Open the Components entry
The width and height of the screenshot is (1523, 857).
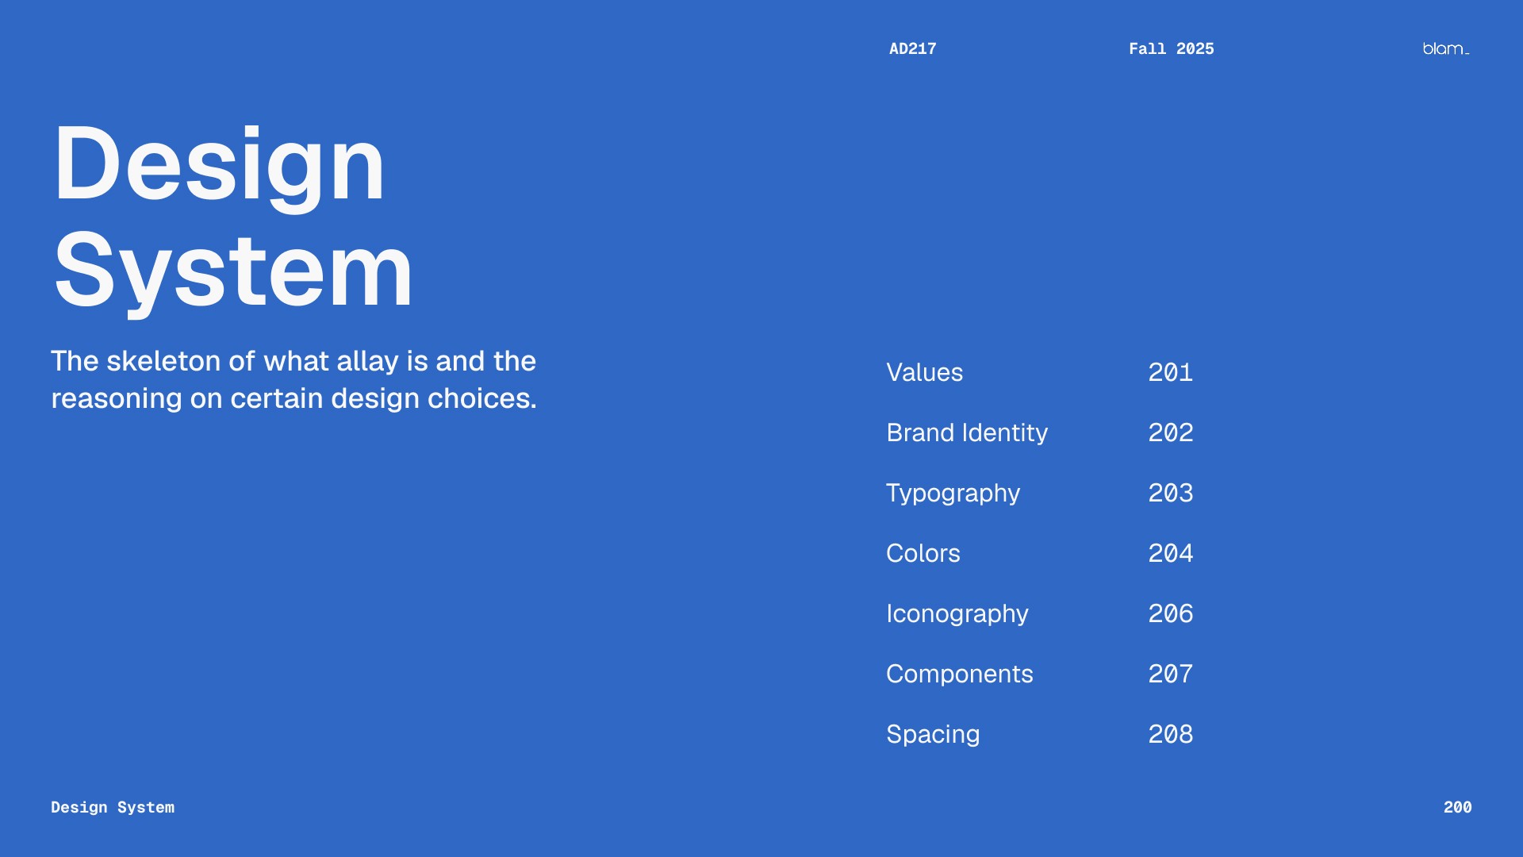pos(959,674)
